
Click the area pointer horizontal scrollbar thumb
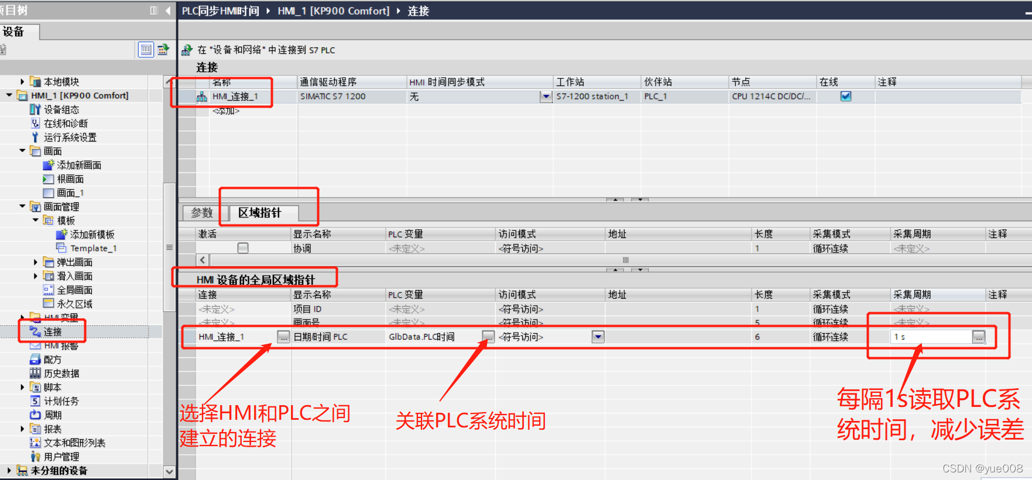click(x=625, y=260)
